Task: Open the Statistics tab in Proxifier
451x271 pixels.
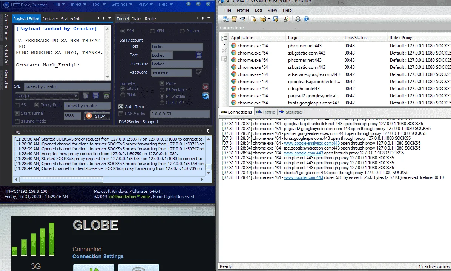Action: (x=291, y=112)
